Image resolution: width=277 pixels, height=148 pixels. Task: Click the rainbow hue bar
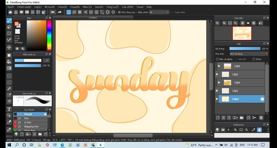pyautogui.click(x=49, y=35)
